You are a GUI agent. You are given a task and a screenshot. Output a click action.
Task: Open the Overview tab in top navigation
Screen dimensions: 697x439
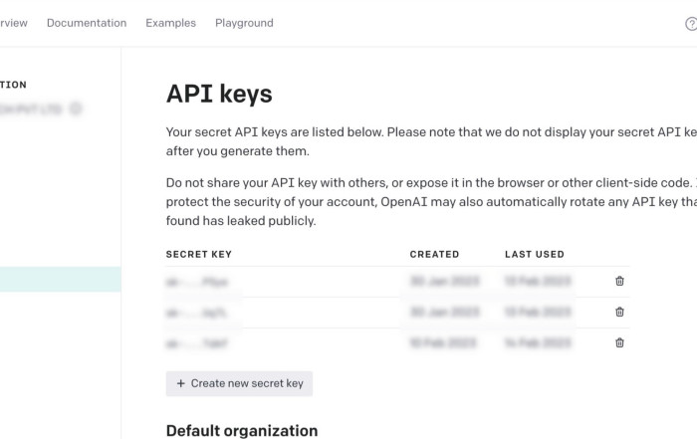point(14,23)
